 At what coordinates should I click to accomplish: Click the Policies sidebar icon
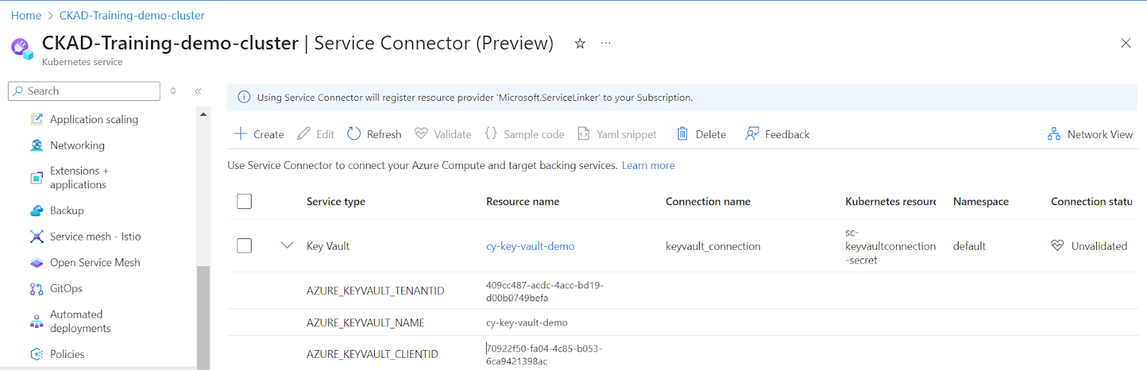click(x=37, y=354)
